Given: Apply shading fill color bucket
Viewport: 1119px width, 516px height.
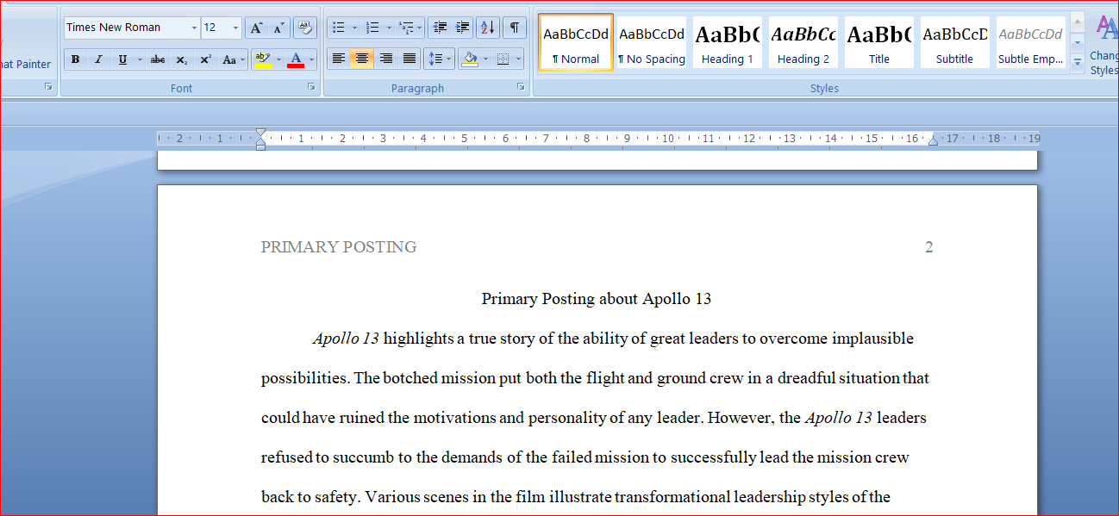Looking at the screenshot, I should click(469, 59).
